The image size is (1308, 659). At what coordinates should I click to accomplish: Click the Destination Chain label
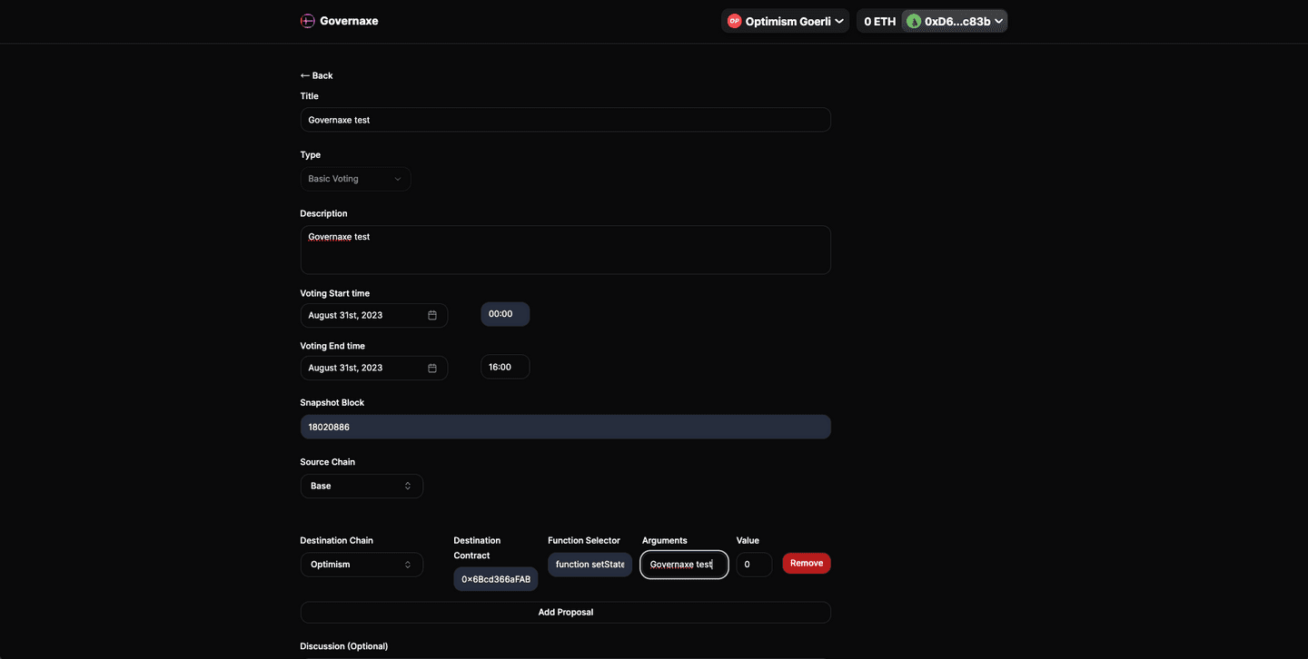pyautogui.click(x=337, y=540)
